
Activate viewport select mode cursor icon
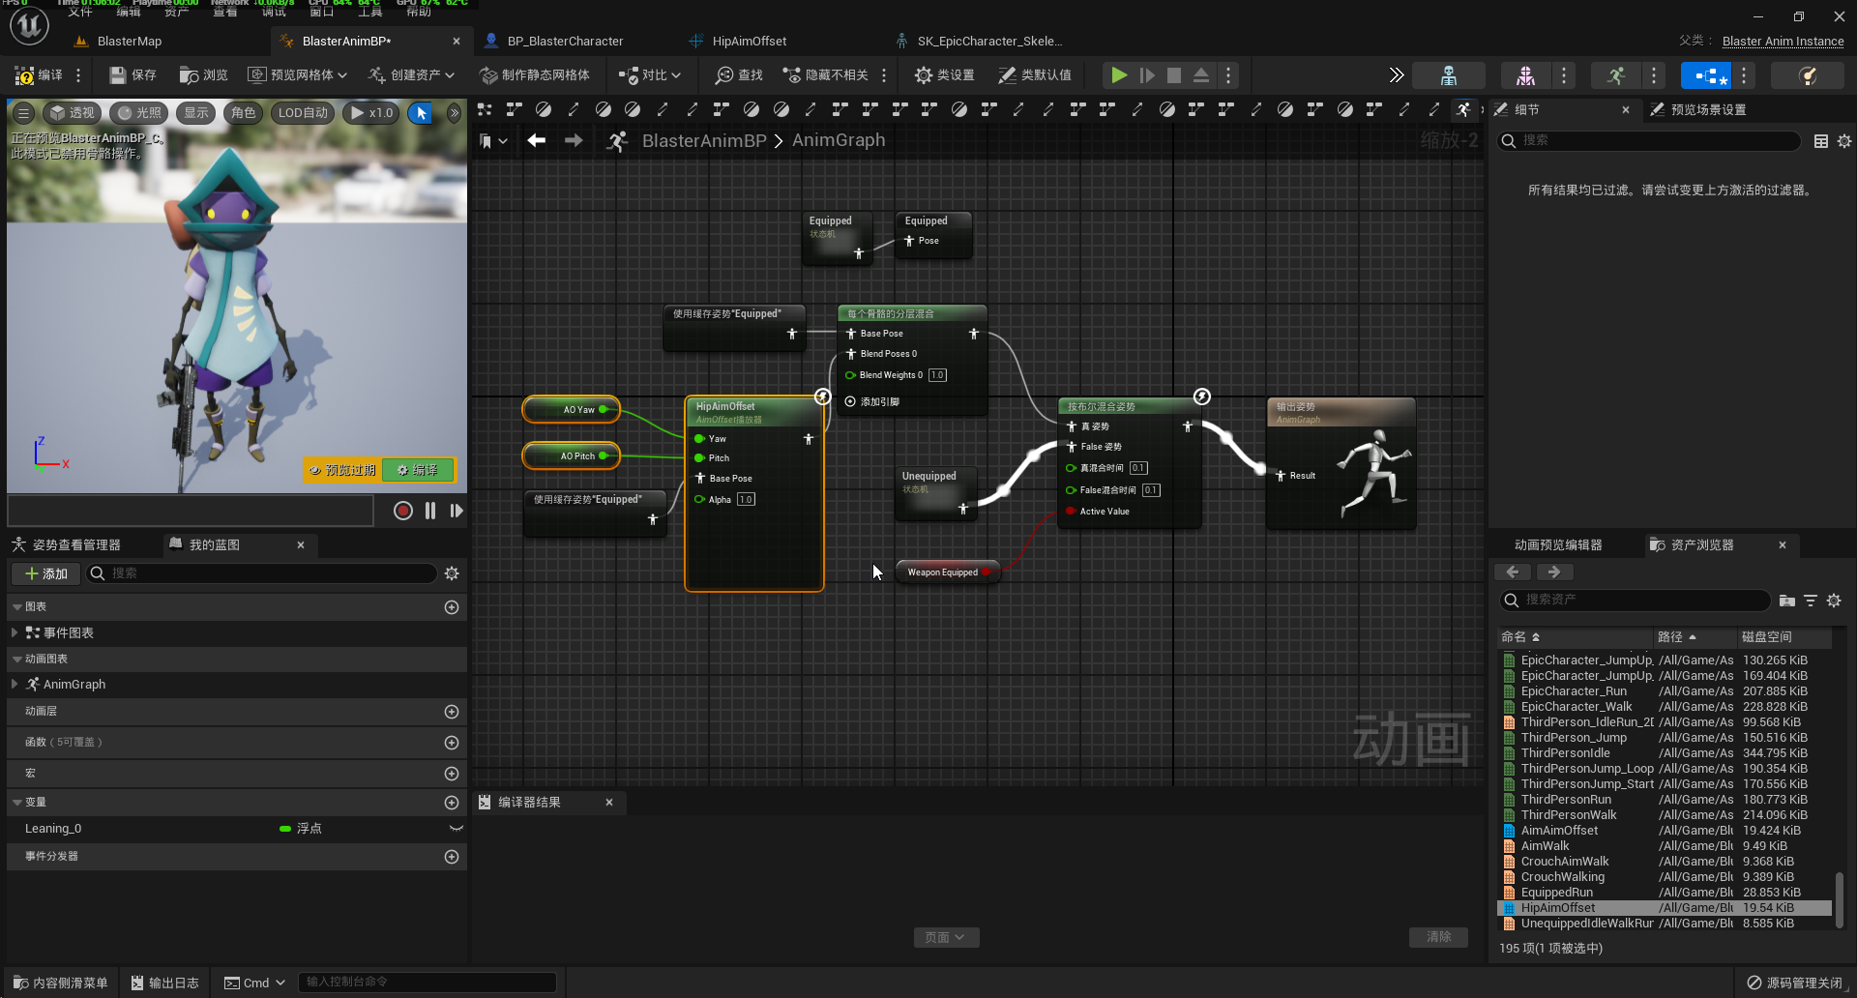[x=421, y=113]
